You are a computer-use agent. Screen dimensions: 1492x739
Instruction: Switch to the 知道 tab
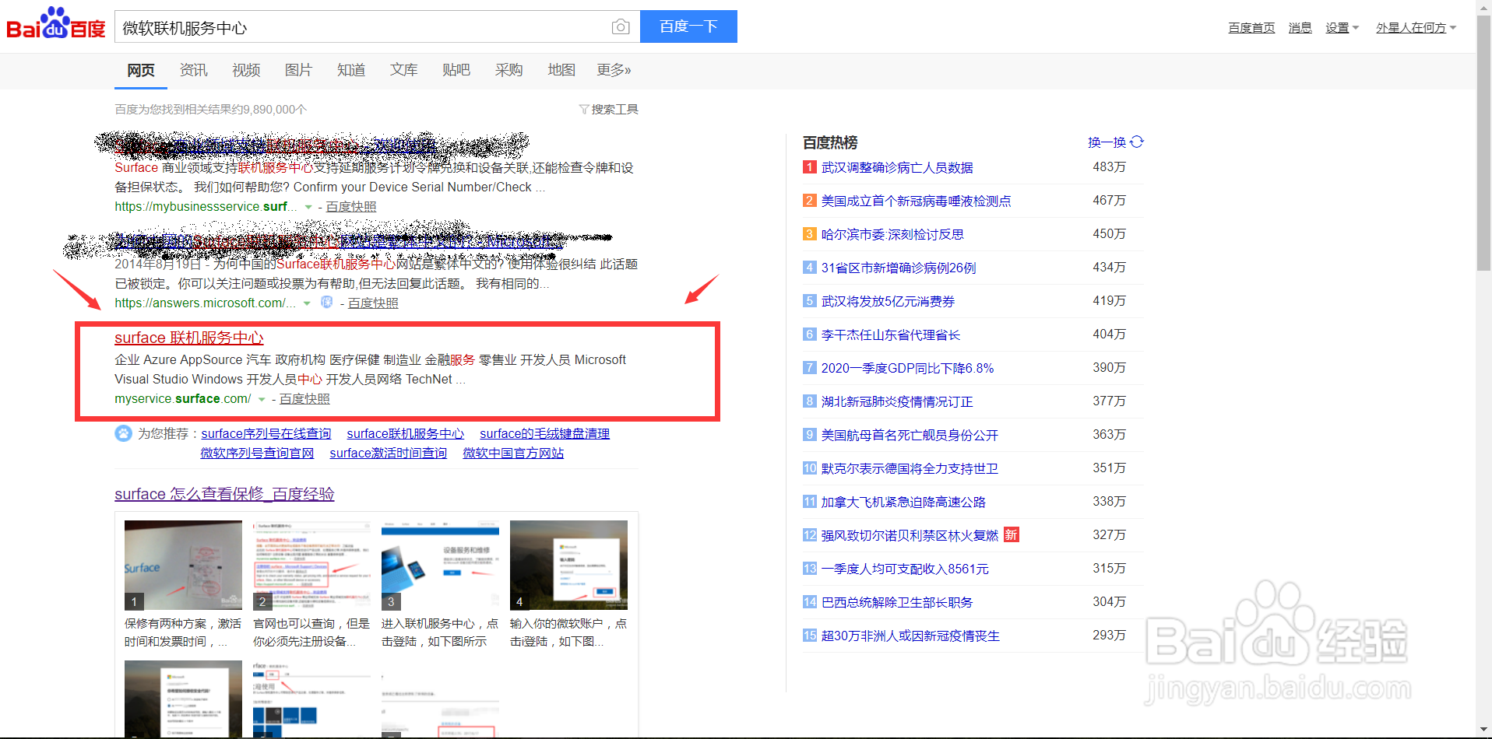tap(351, 70)
